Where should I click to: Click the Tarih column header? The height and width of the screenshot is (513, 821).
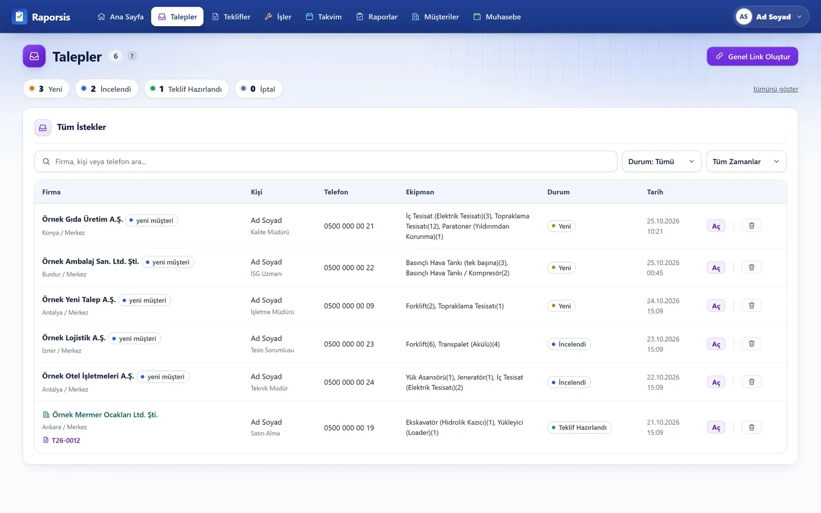tap(655, 192)
